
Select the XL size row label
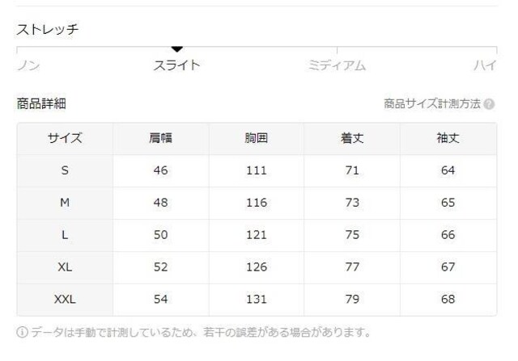65,267
